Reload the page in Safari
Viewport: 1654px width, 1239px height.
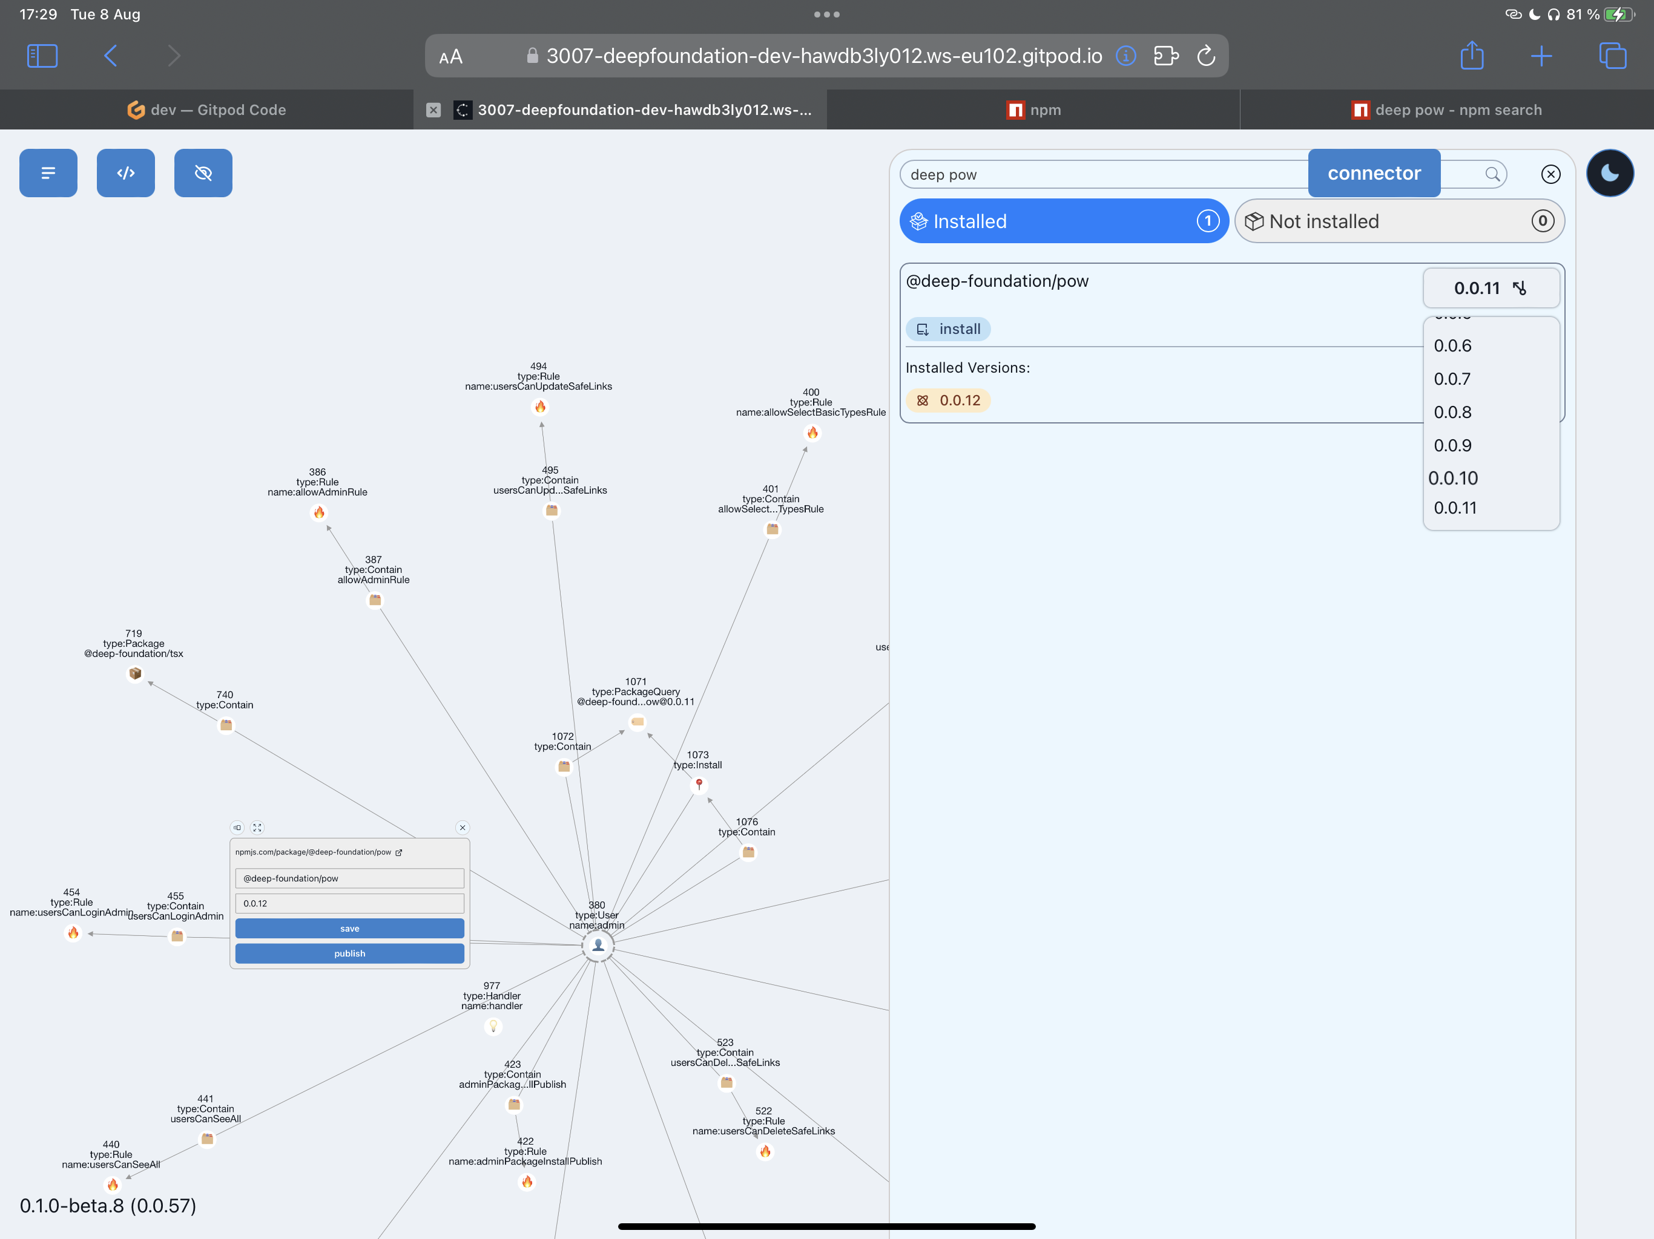coord(1206,55)
